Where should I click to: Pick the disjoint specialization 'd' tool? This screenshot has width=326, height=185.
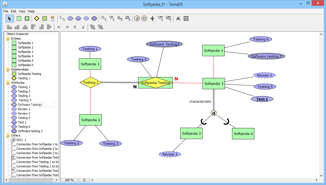(x=137, y=18)
